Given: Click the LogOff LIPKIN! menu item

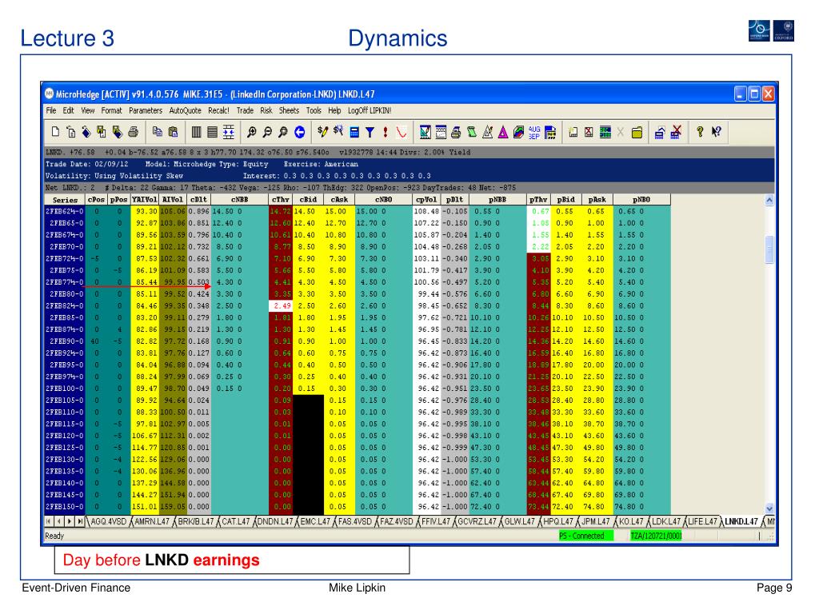Looking at the screenshot, I should pyautogui.click(x=370, y=110).
